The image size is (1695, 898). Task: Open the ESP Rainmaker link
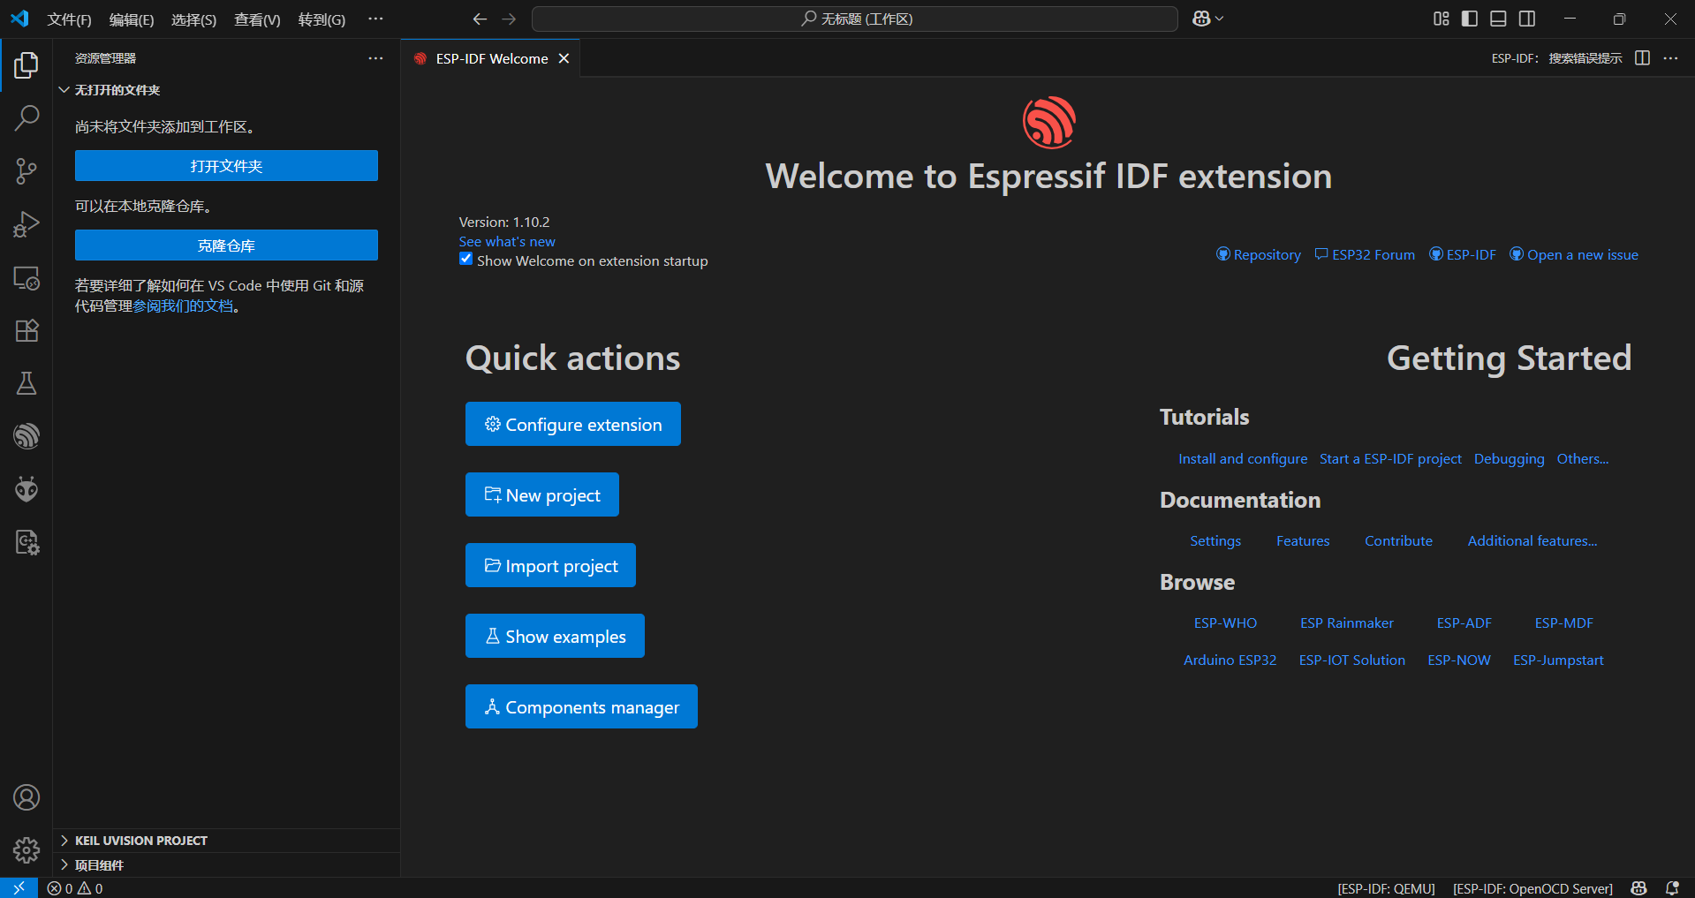coord(1347,623)
